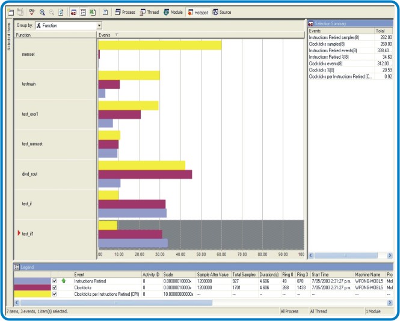The height and width of the screenshot is (321, 400).
Task: Click the Selection Summary panel icon
Action: 311,23
